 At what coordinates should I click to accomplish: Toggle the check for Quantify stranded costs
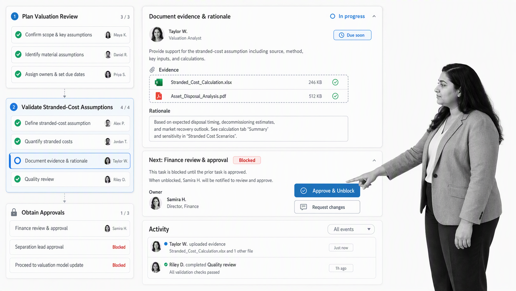tap(18, 141)
